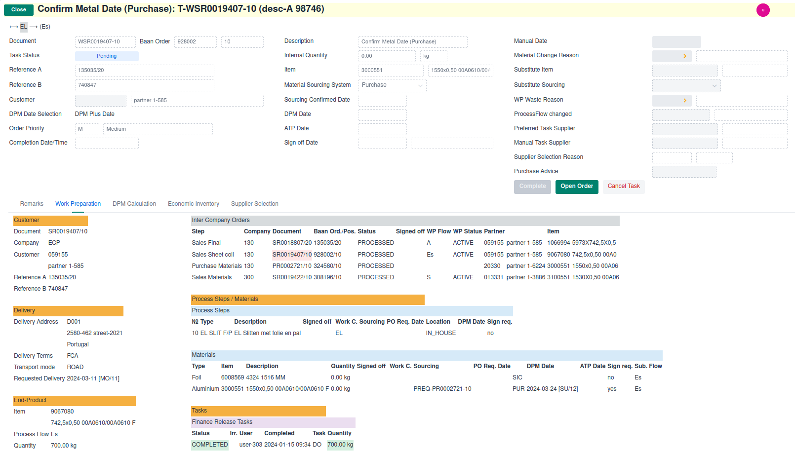Click the DPM Date input field
795x452 pixels.
(382, 114)
